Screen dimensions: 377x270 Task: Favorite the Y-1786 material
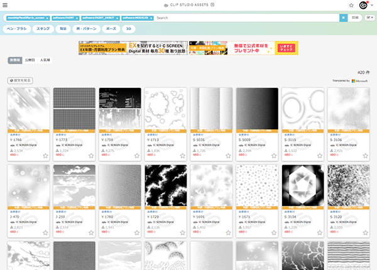(45, 156)
